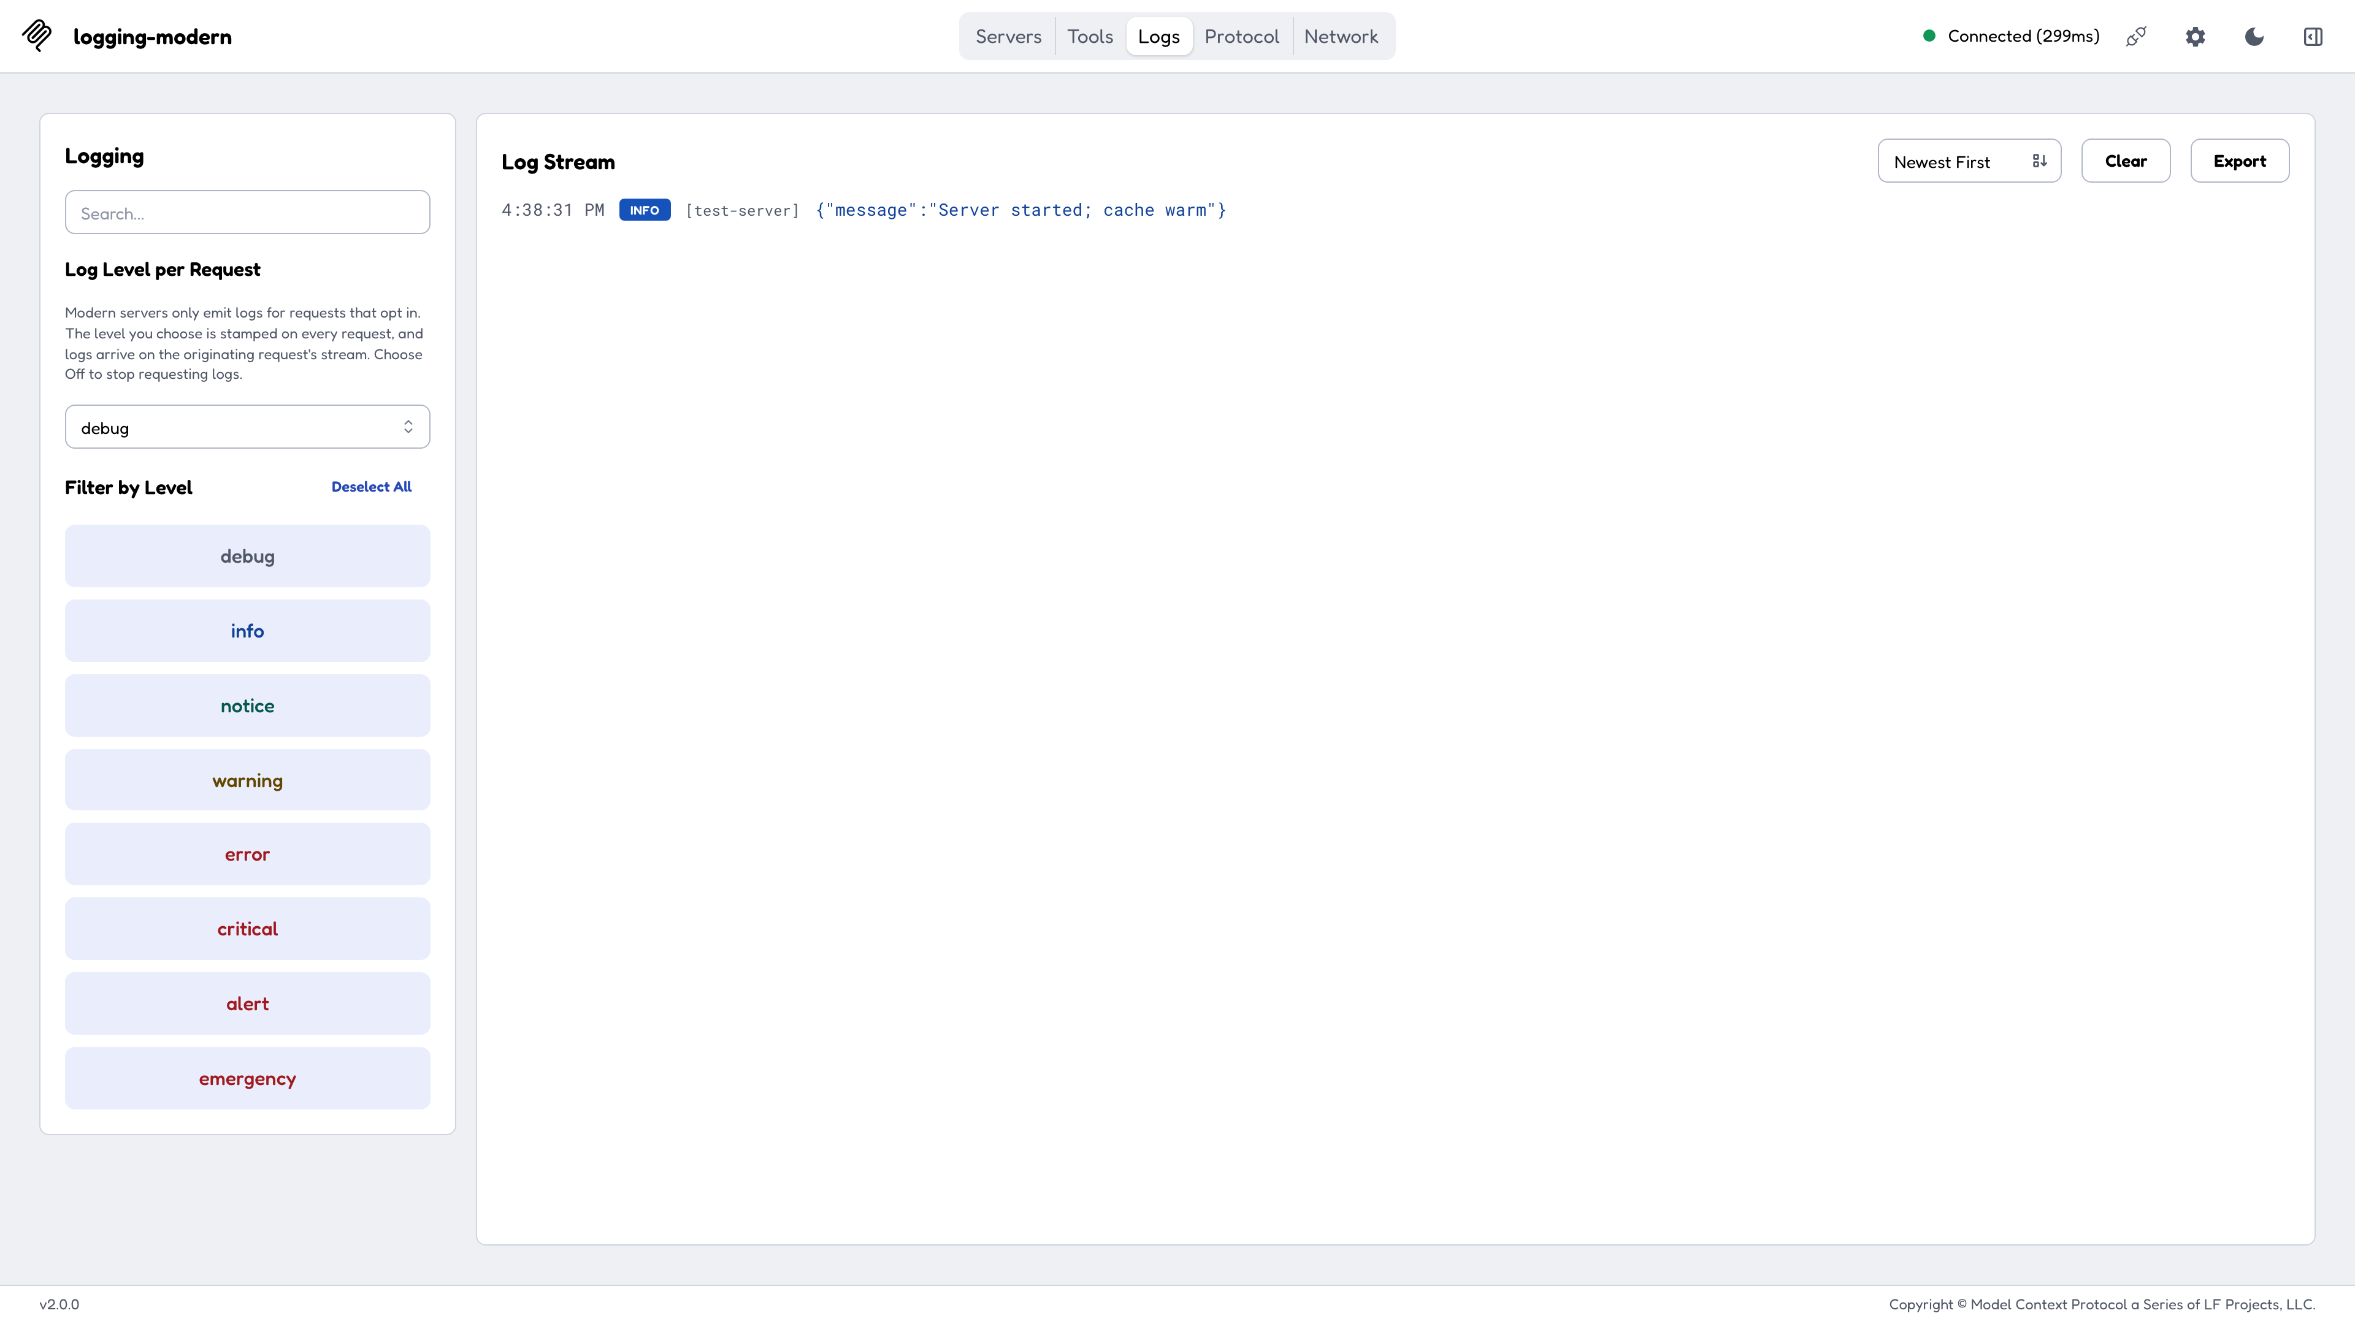The image size is (2355, 1324).
Task: Toggle the critical level filter
Action: (x=248, y=929)
